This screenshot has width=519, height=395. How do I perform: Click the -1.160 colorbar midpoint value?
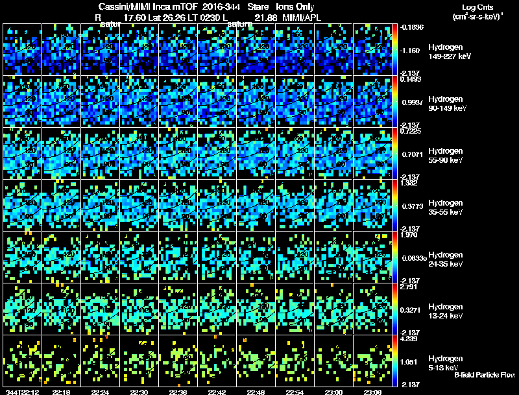[x=410, y=51]
